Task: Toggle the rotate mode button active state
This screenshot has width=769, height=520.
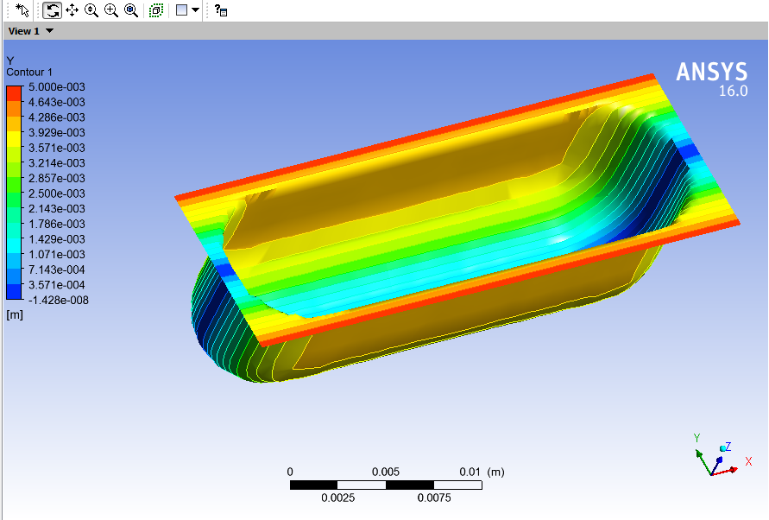Action: 52,10
